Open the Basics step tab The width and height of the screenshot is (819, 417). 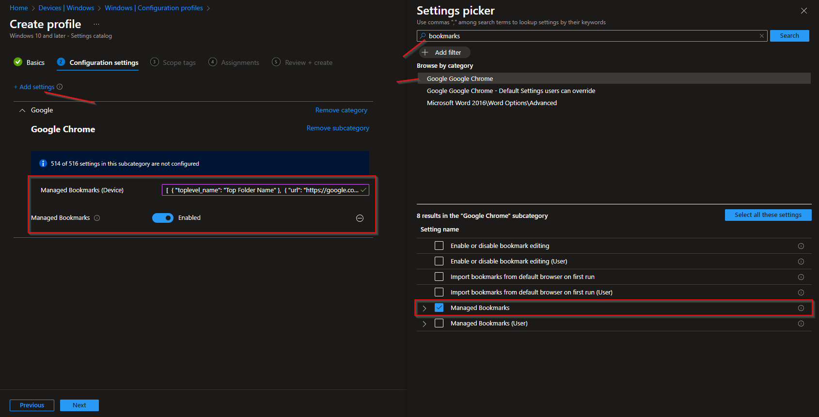pyautogui.click(x=29, y=62)
